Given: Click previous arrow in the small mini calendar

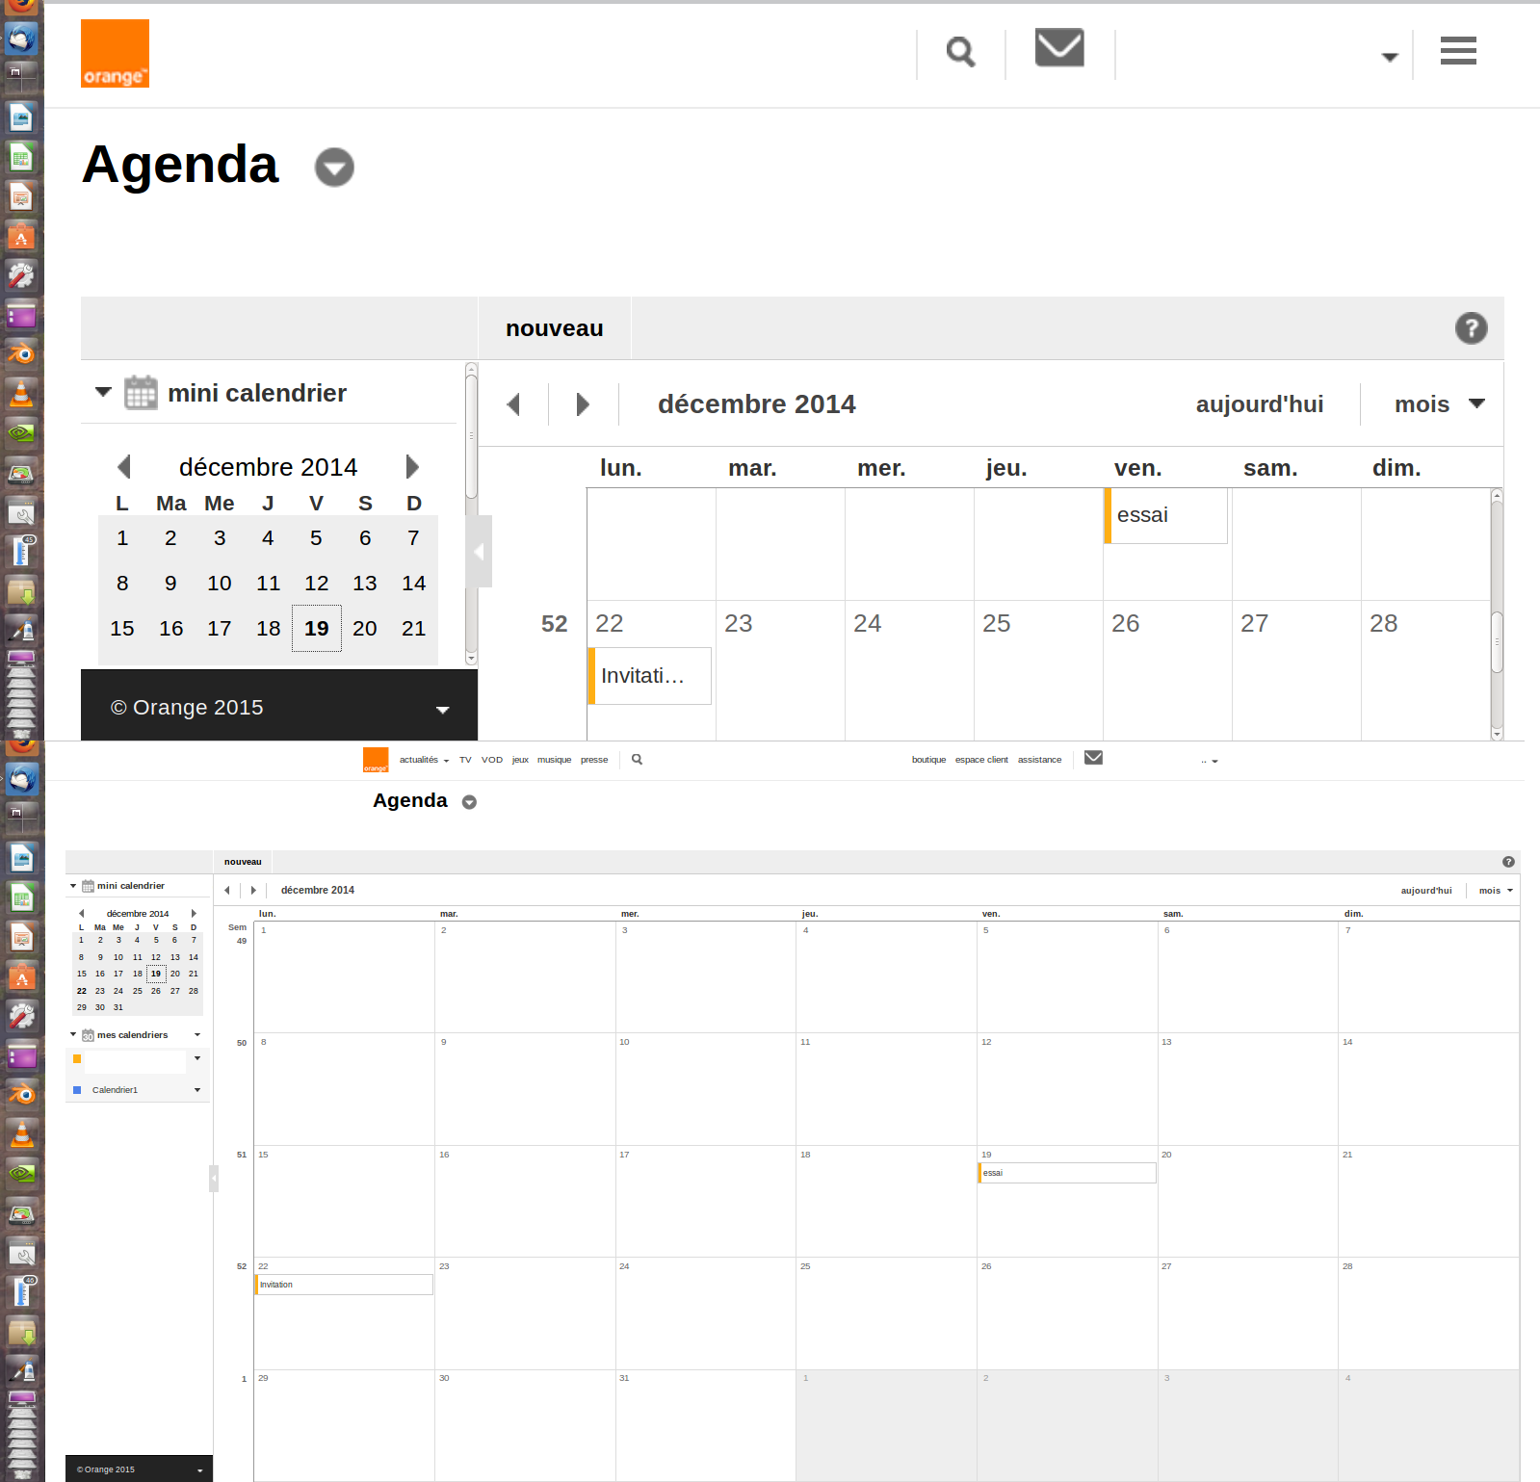Looking at the screenshot, I should (82, 913).
